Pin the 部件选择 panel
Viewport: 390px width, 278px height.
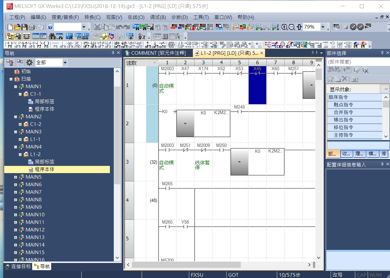382,53
